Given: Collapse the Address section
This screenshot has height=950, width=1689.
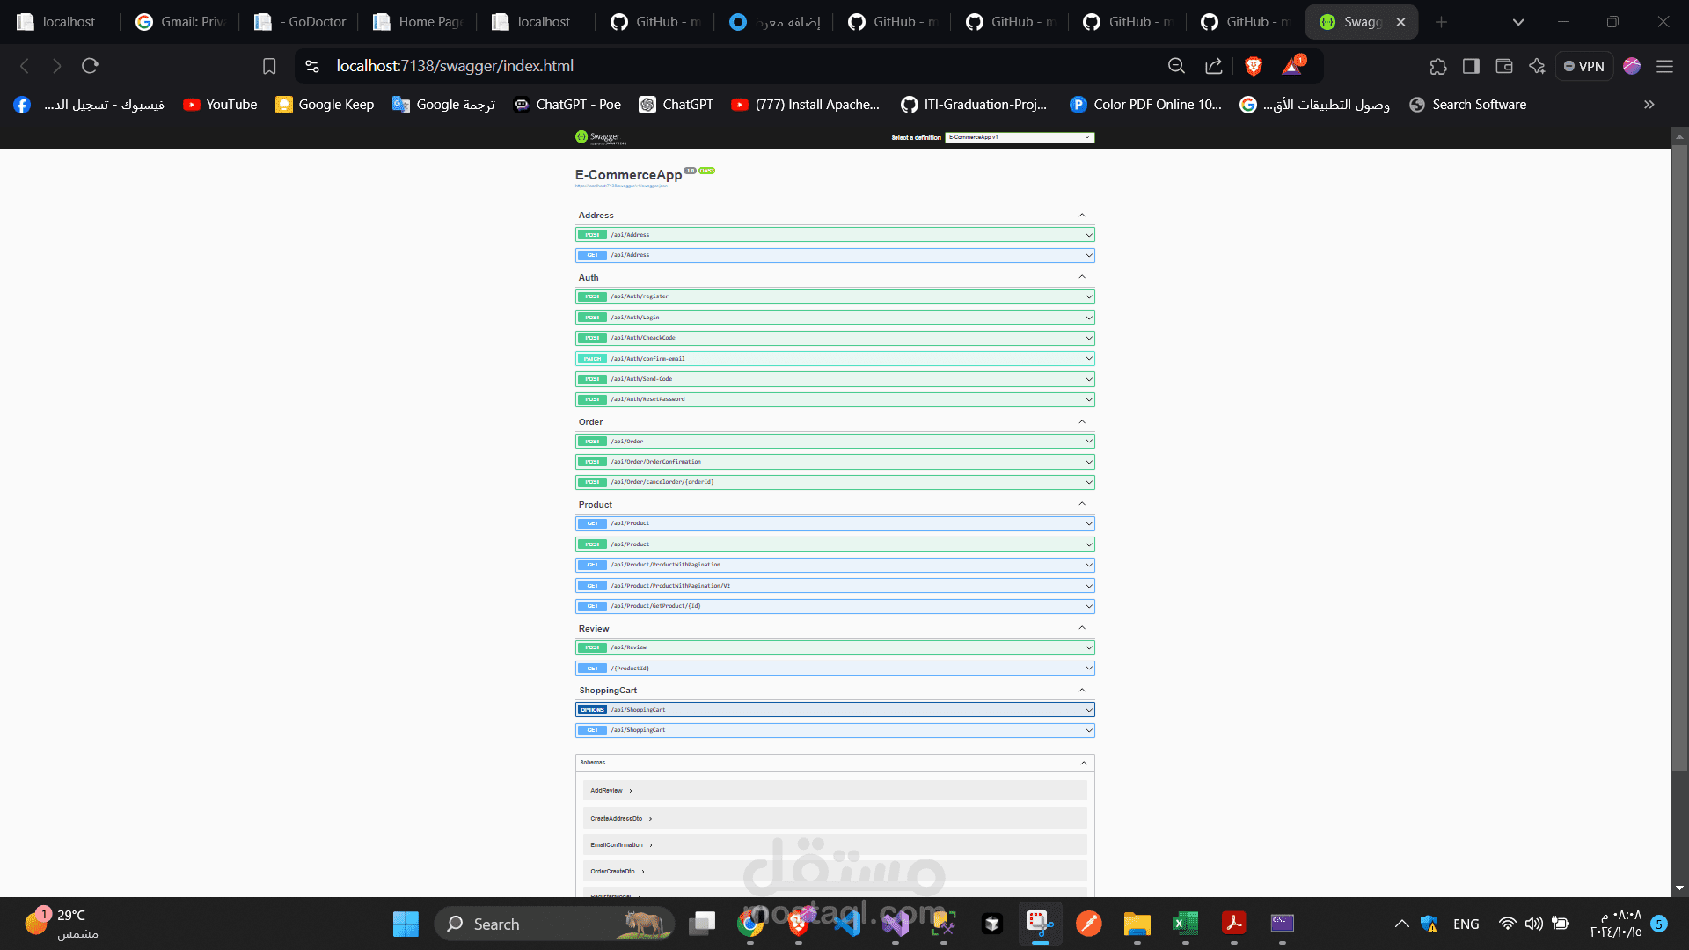Looking at the screenshot, I should [x=1082, y=216].
